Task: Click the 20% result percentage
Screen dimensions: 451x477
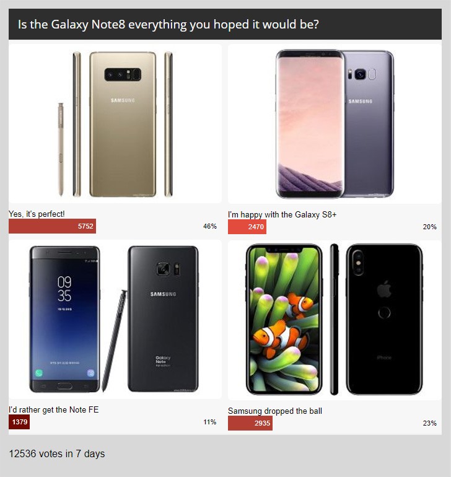Action: (x=430, y=227)
